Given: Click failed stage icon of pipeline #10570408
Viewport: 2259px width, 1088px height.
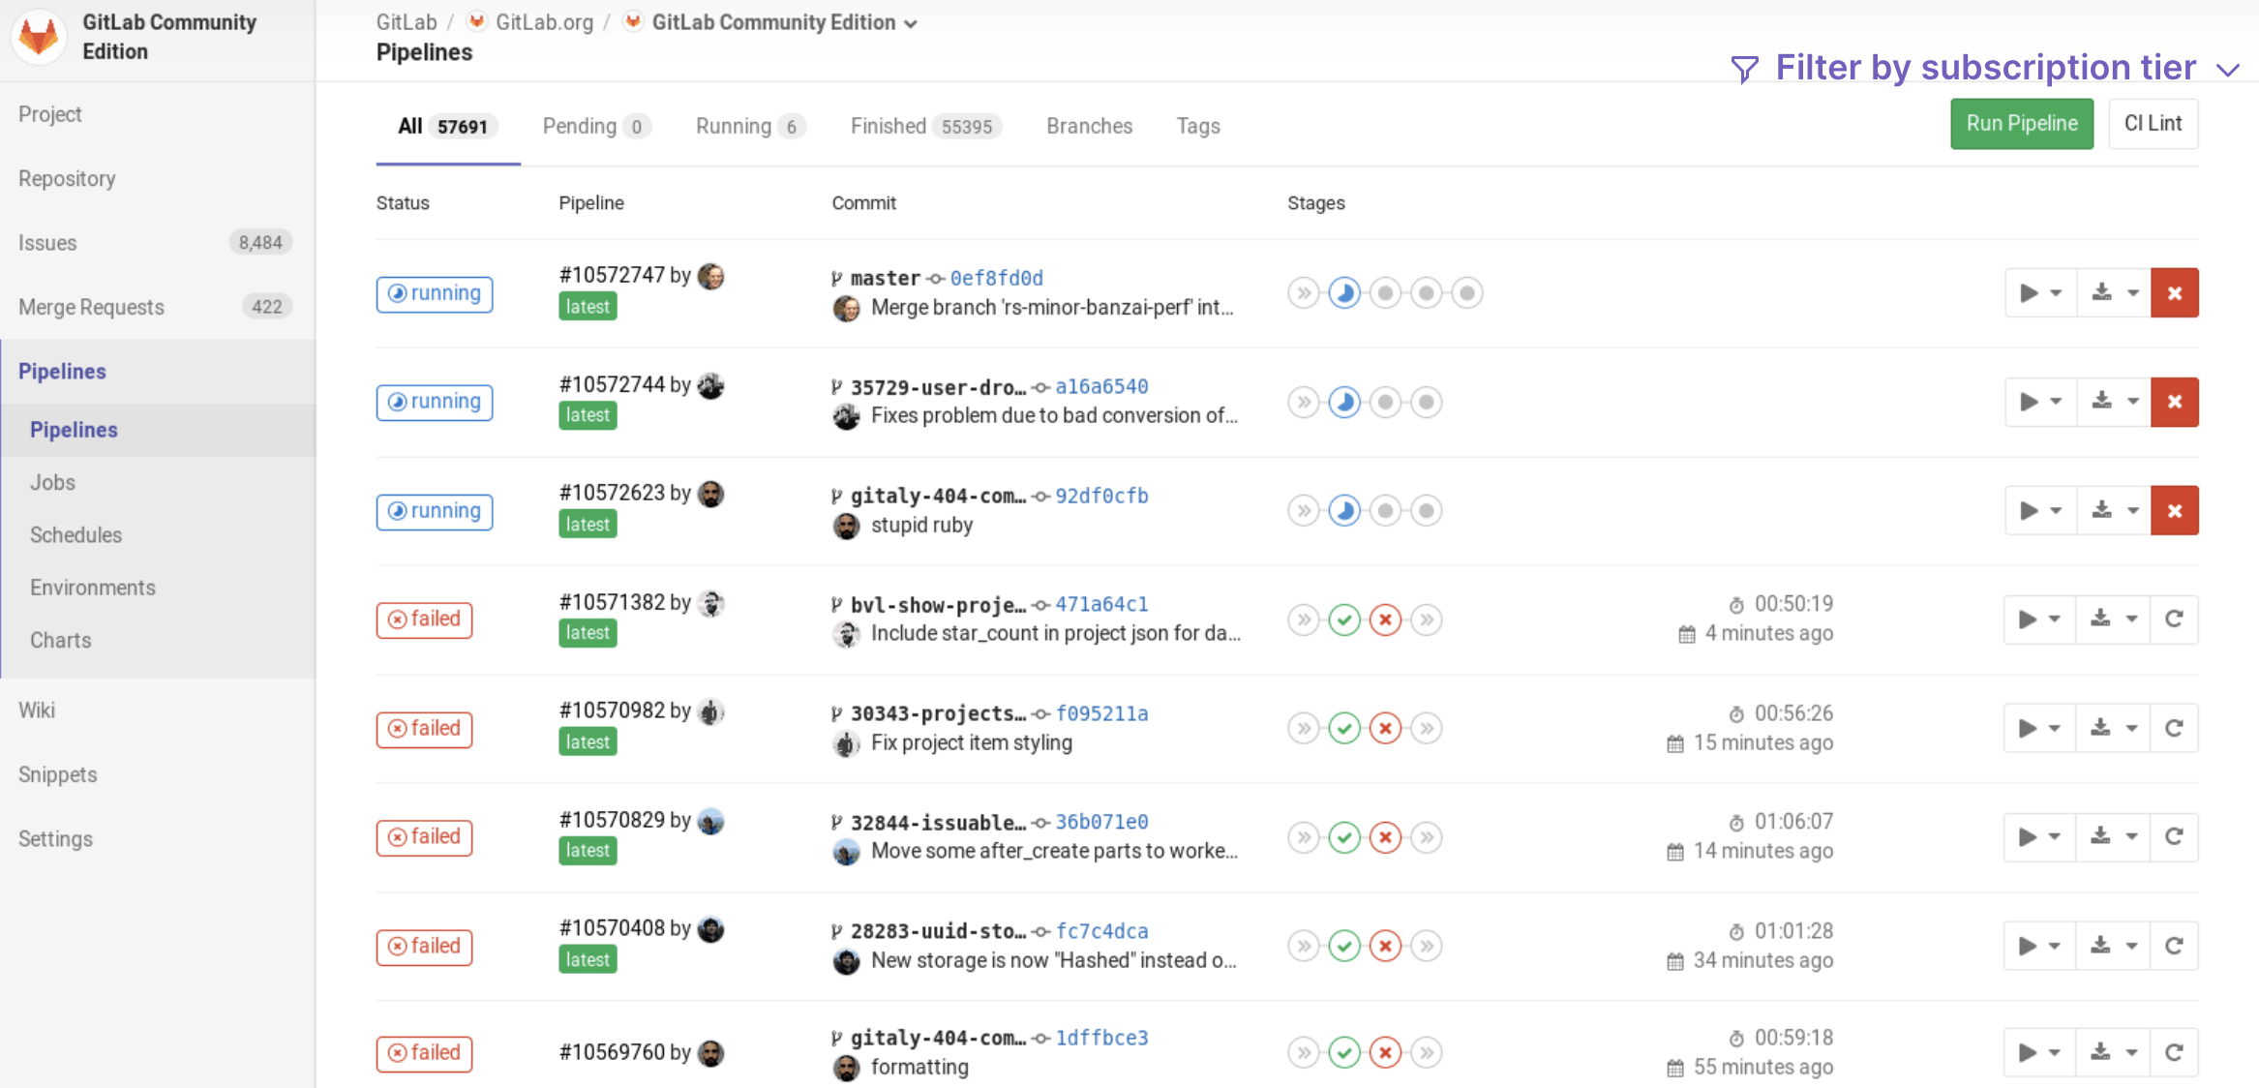Looking at the screenshot, I should (1386, 946).
